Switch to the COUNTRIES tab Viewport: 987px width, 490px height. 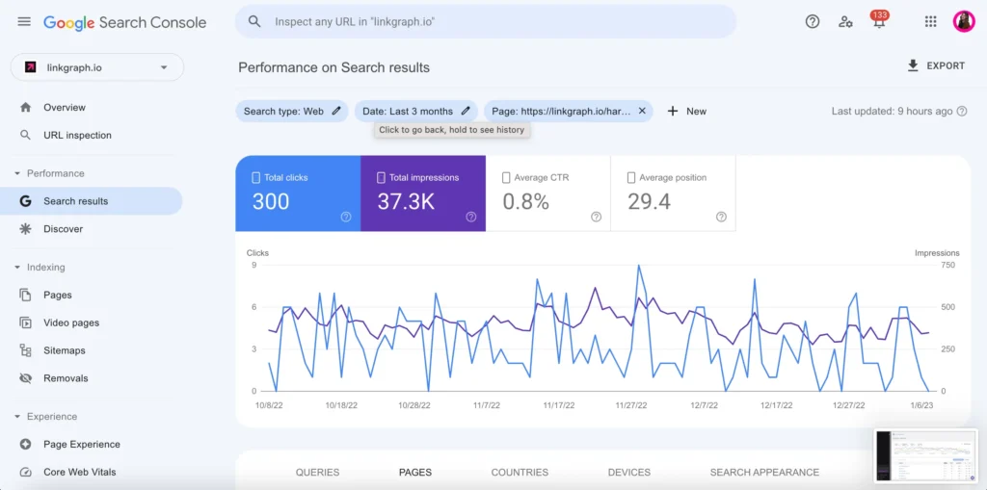point(520,473)
